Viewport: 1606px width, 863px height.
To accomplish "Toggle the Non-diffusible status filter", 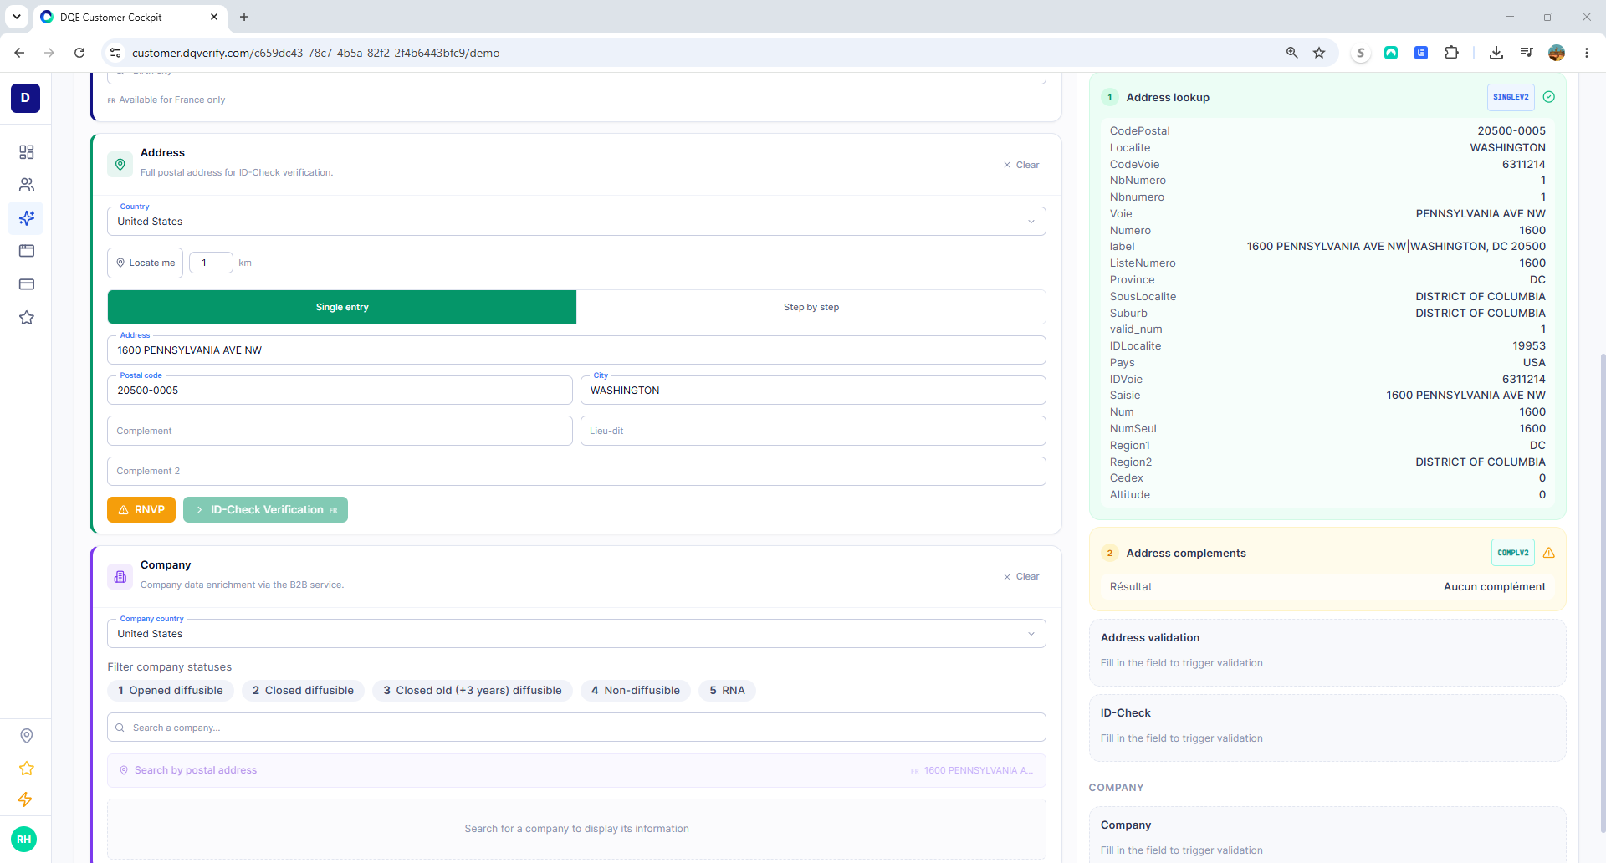I will point(636,691).
